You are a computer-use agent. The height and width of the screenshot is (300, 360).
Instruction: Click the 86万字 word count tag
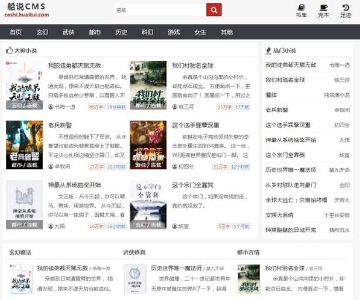click(x=96, y=107)
